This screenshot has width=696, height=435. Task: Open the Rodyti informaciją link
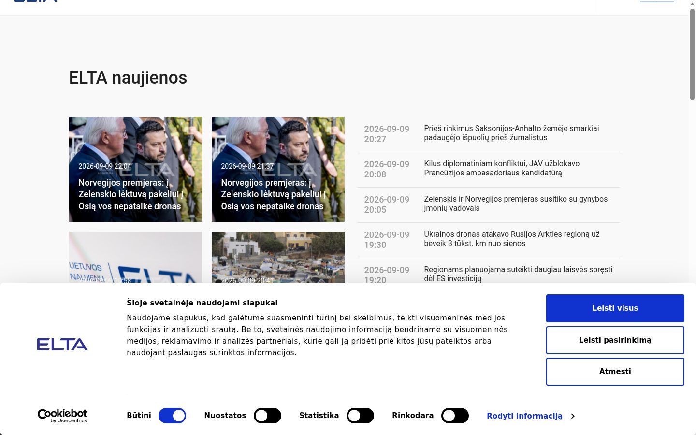click(x=525, y=416)
